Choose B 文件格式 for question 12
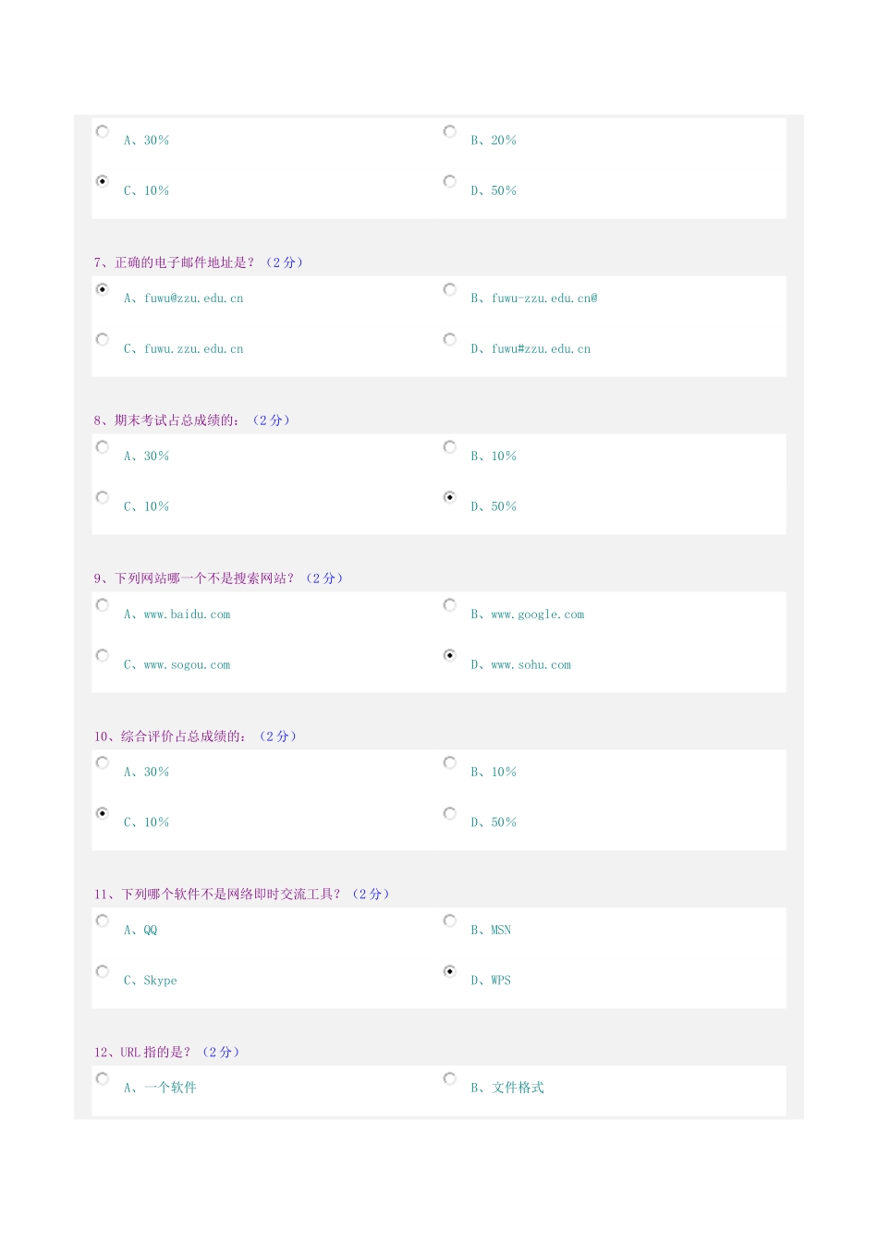878x1242 pixels. [450, 1078]
